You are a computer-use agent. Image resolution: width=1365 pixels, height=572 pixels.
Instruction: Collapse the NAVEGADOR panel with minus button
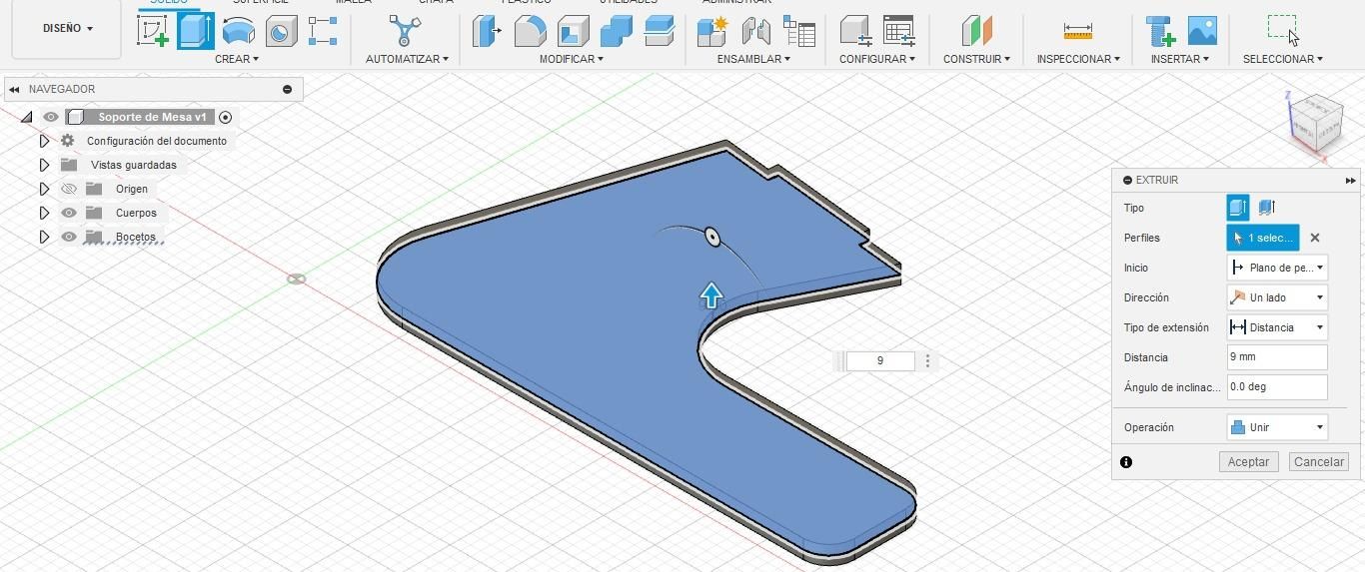(x=287, y=89)
